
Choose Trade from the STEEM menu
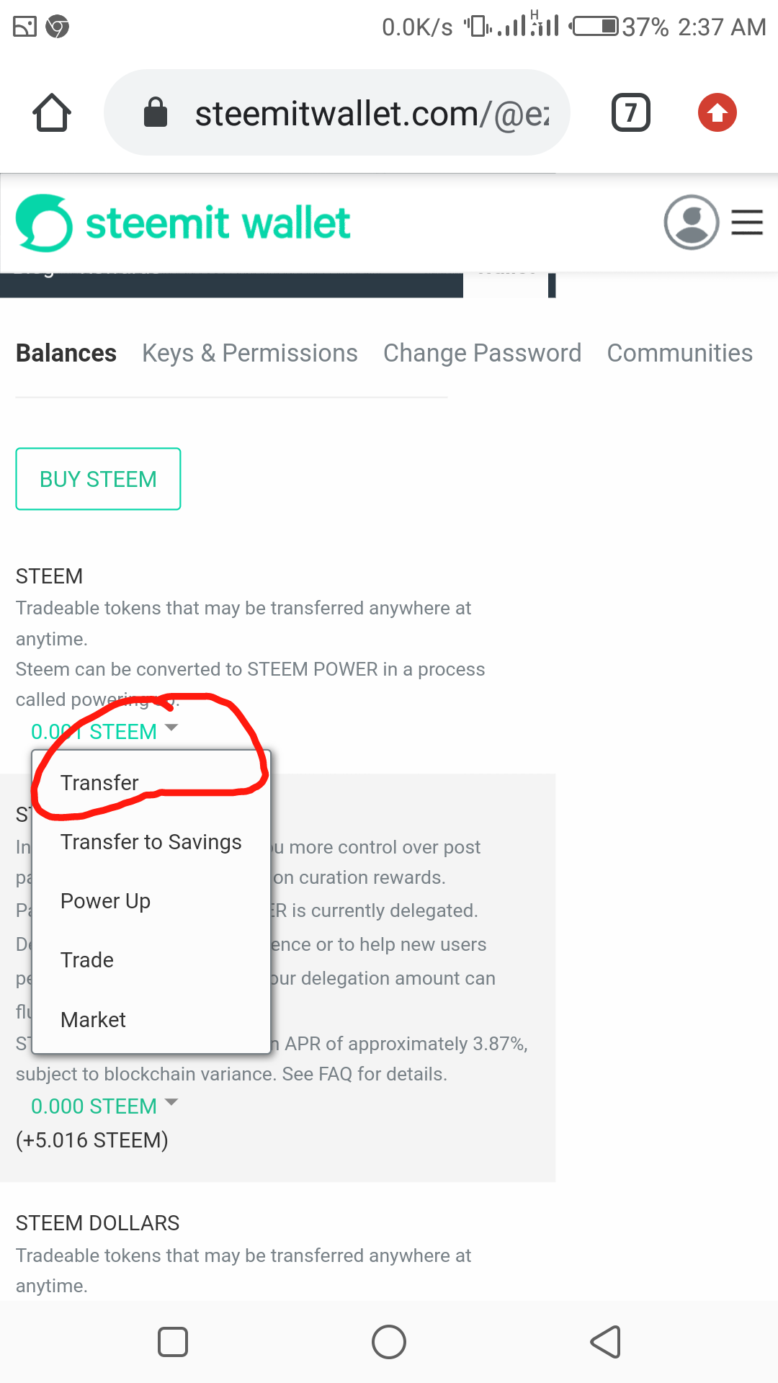(x=87, y=960)
